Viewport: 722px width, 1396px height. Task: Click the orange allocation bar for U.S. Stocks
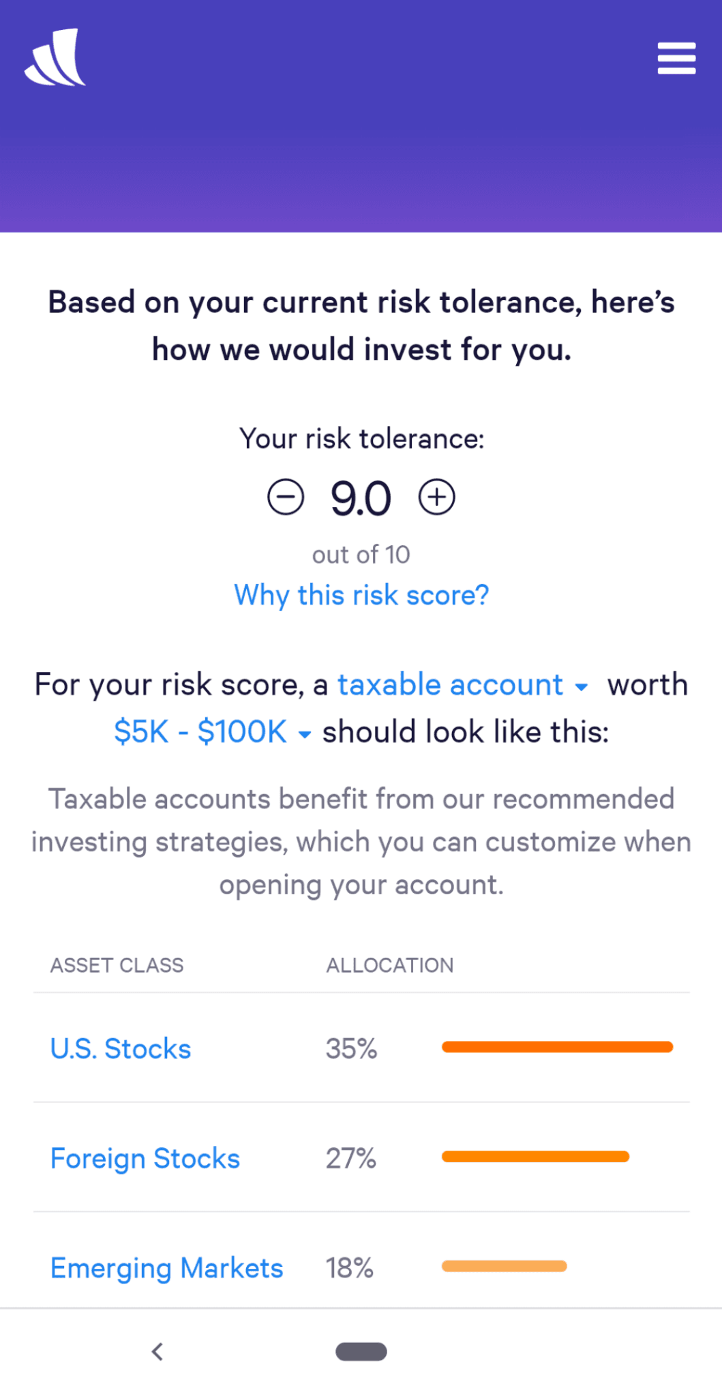click(556, 1046)
